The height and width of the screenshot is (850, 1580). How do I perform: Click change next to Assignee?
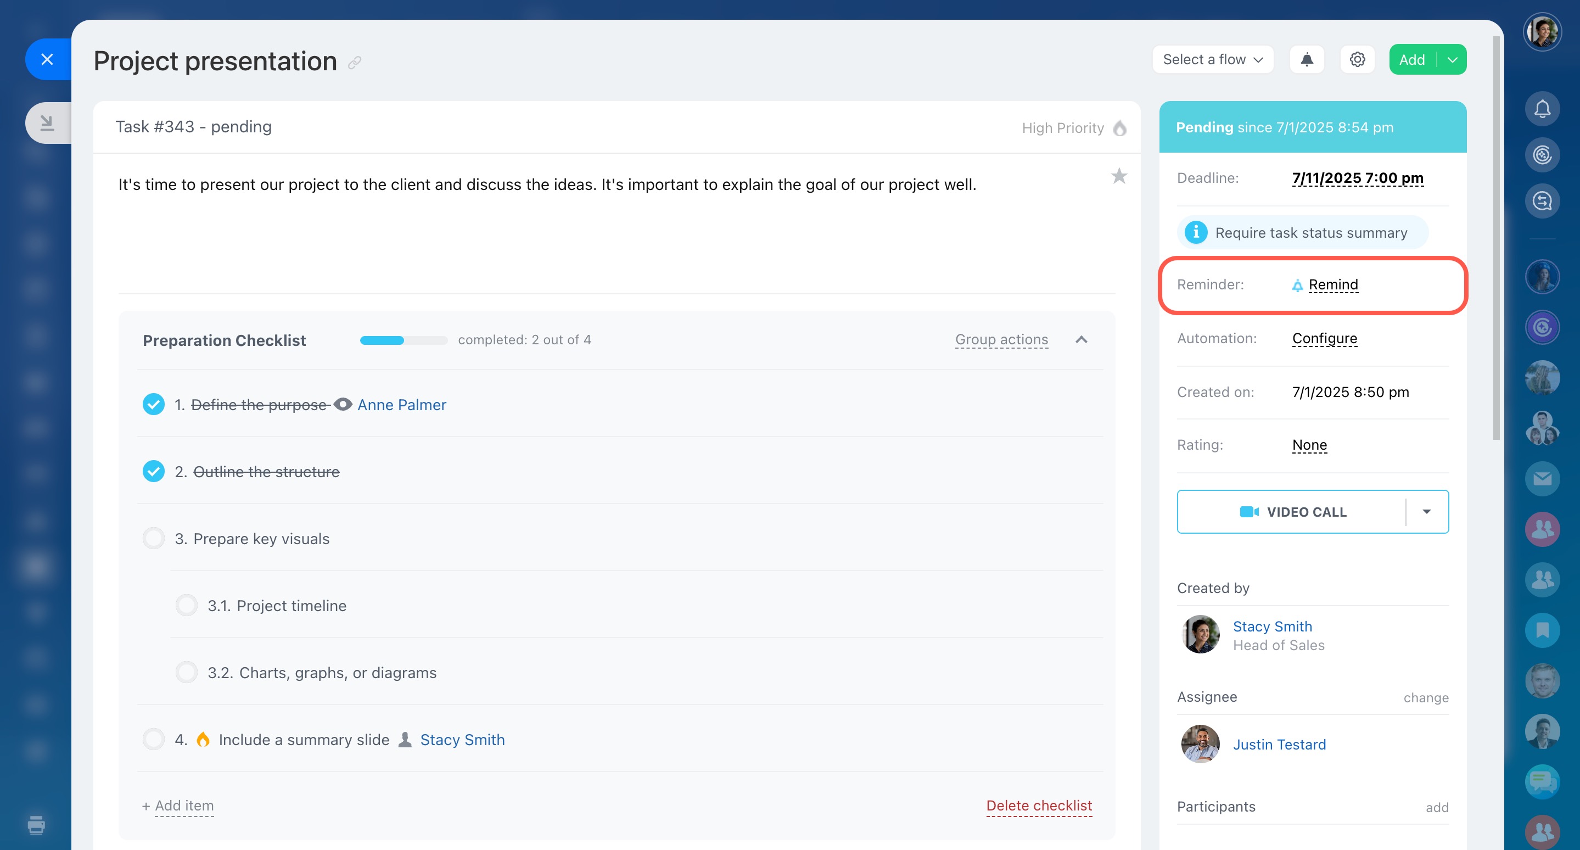click(1426, 697)
